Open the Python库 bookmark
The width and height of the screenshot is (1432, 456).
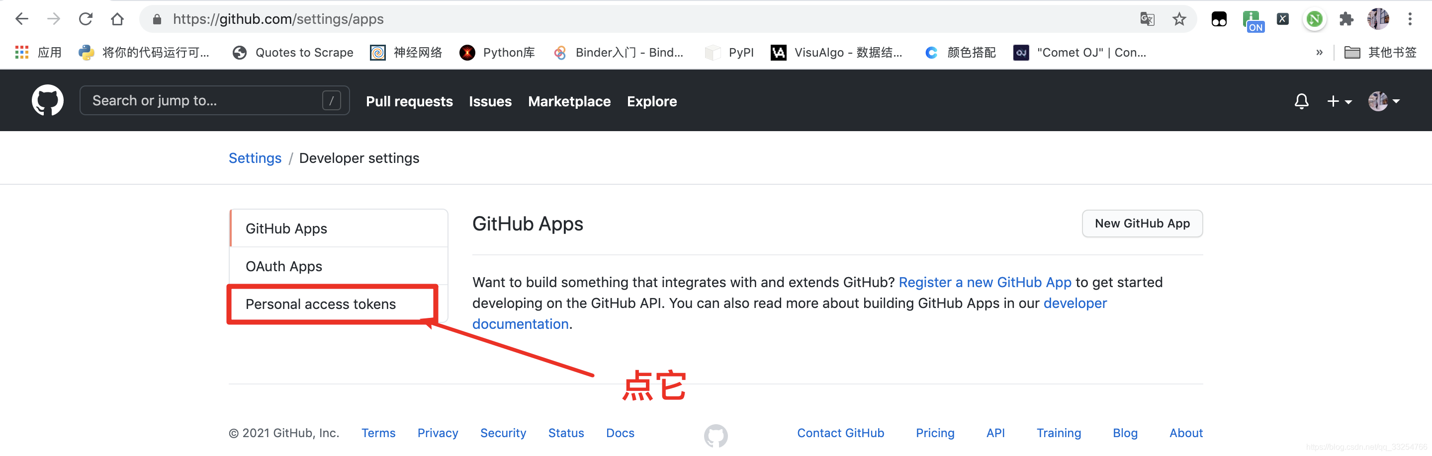[497, 52]
